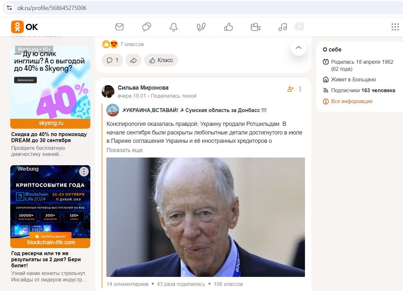403x291 pixels.
Task: Open the apps grid menu icon
Action: (395, 27)
